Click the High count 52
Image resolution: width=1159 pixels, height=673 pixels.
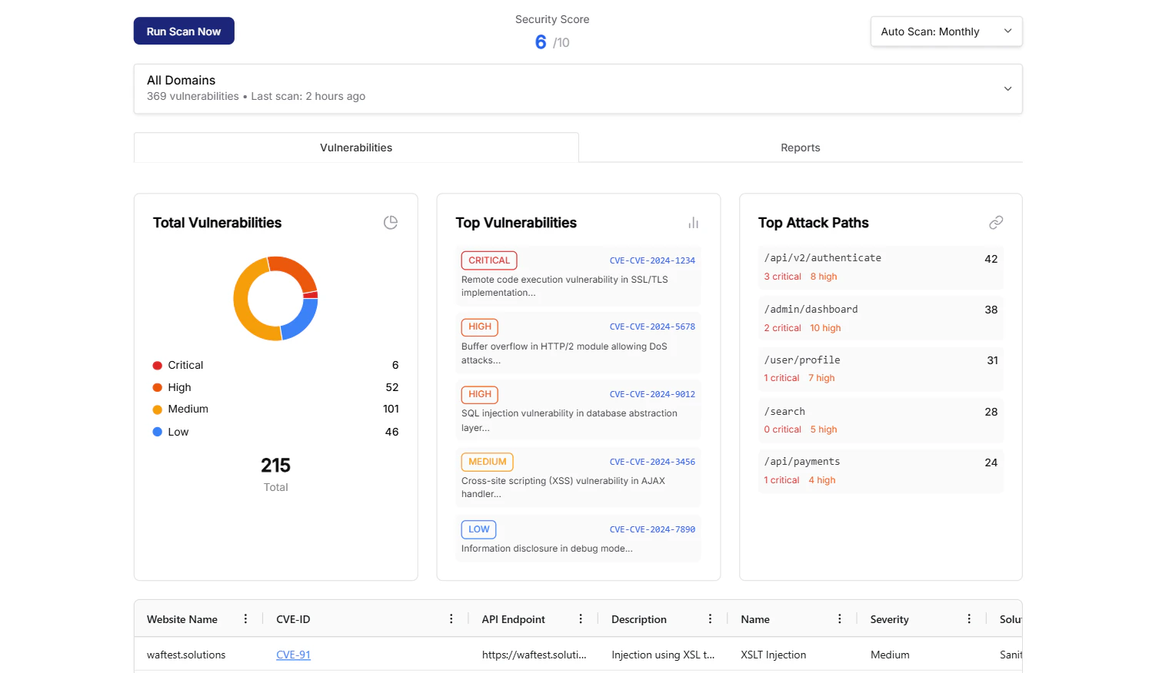392,388
